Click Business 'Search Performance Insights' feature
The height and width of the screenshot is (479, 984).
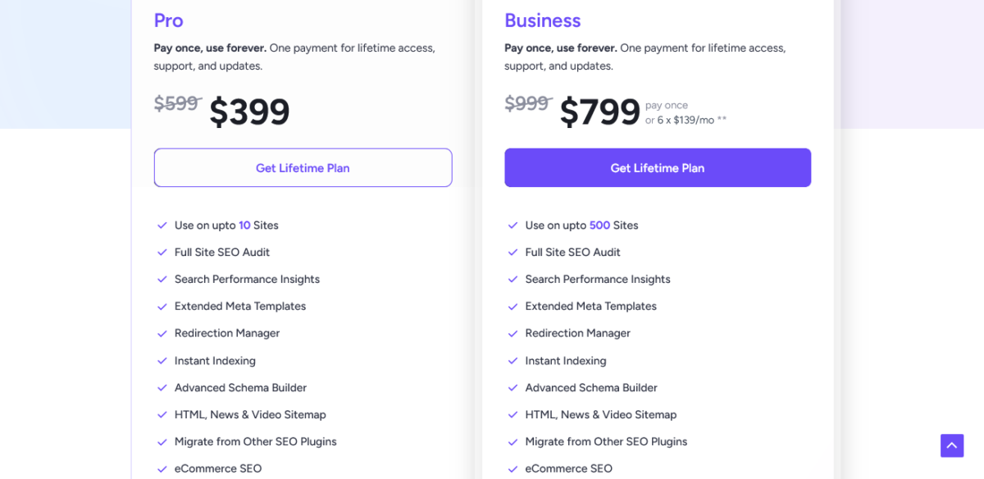pos(598,280)
